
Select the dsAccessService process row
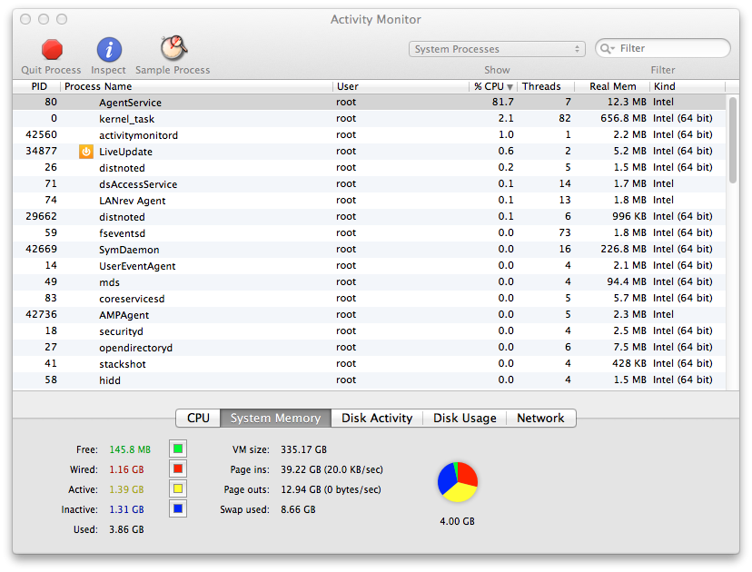click(x=370, y=183)
